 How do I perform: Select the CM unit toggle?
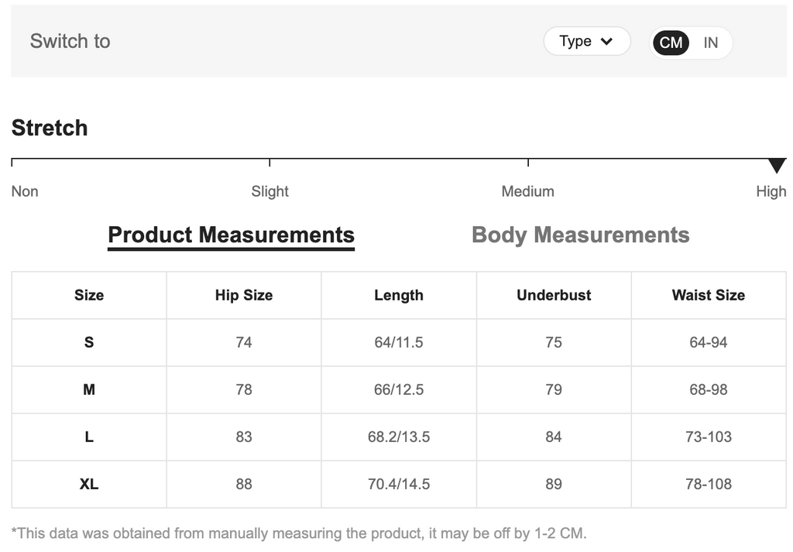point(671,43)
